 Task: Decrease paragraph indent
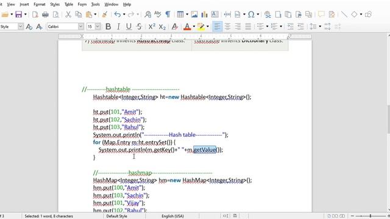300,26
